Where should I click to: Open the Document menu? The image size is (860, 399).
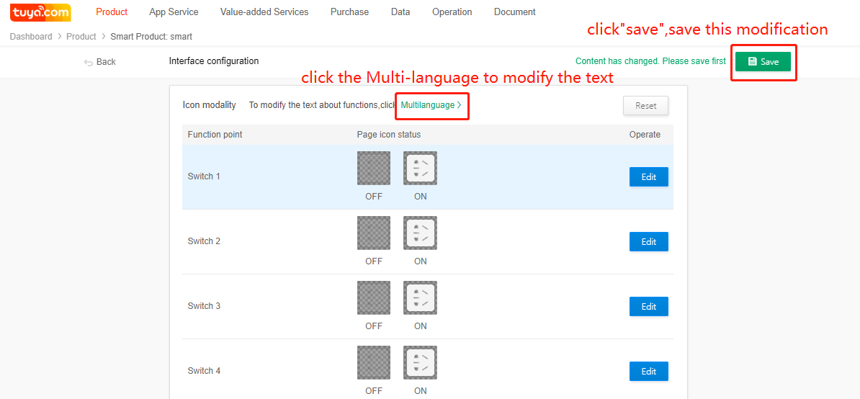click(x=514, y=12)
